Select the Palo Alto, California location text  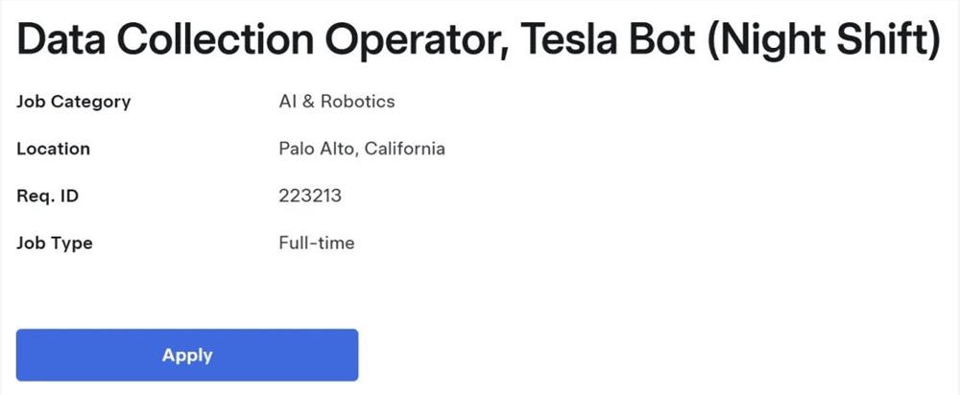pos(361,149)
